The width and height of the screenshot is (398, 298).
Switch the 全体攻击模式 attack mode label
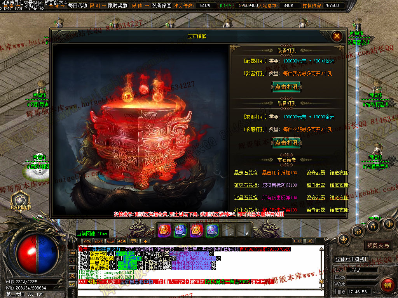[350, 259]
